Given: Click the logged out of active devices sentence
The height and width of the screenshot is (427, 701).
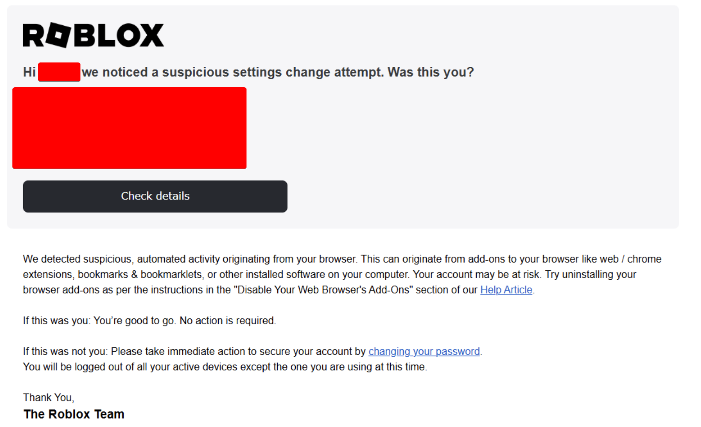Looking at the screenshot, I should tap(225, 367).
